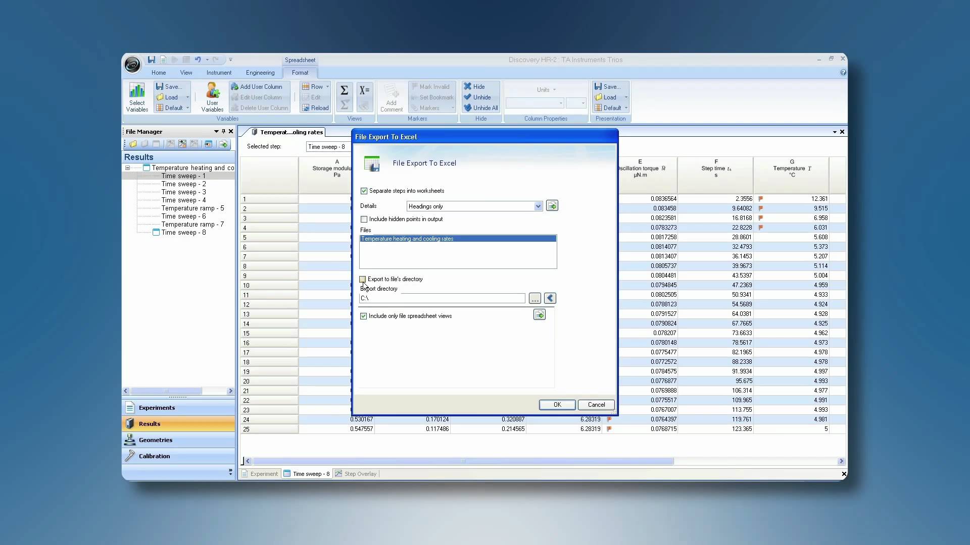Screen dimensions: 970x545
Task: Click the Select Variables icon
Action: pos(137,97)
